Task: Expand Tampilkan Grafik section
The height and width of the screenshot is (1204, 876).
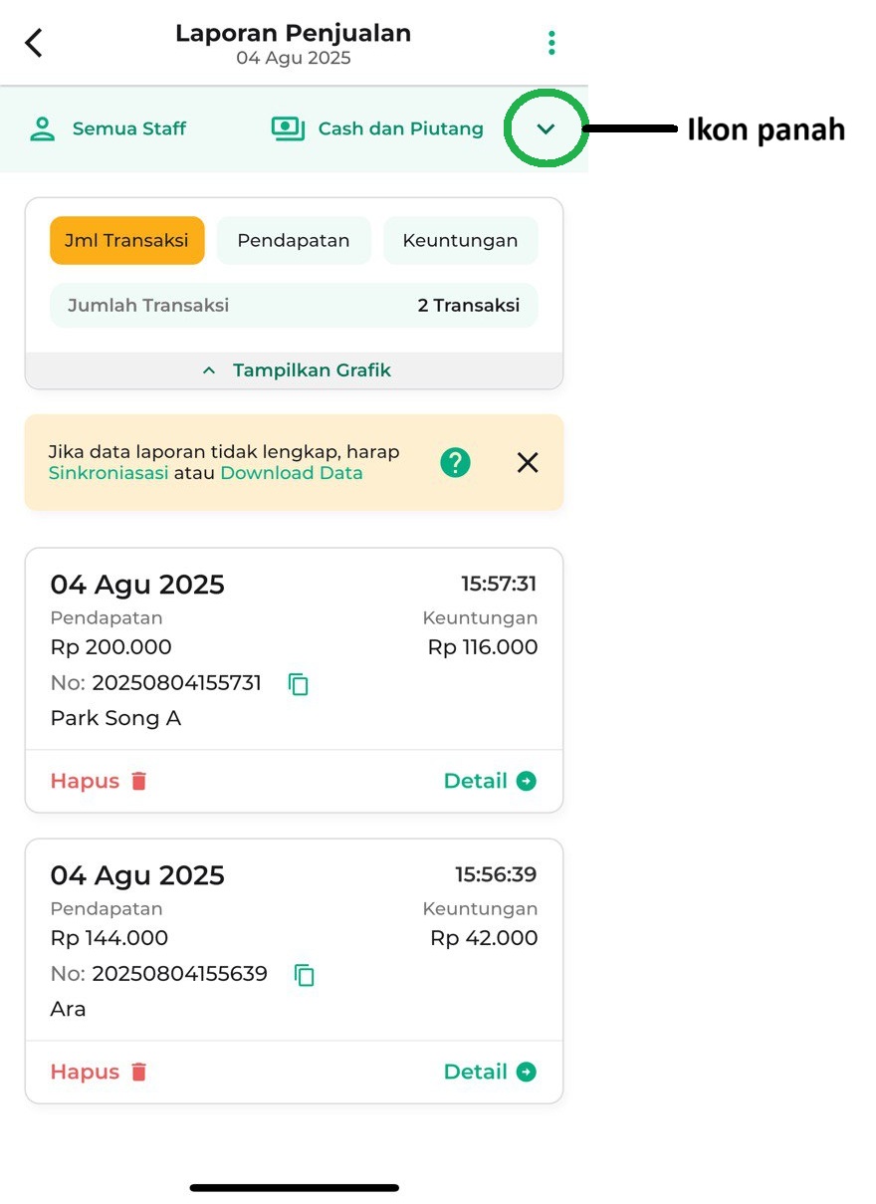Action: (x=295, y=370)
